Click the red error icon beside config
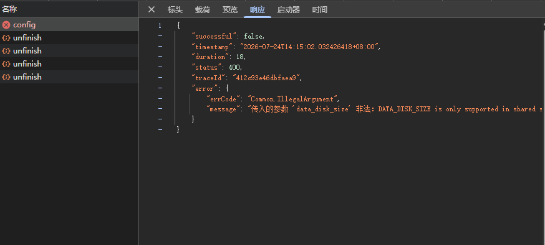This screenshot has height=245, width=545. [6, 25]
